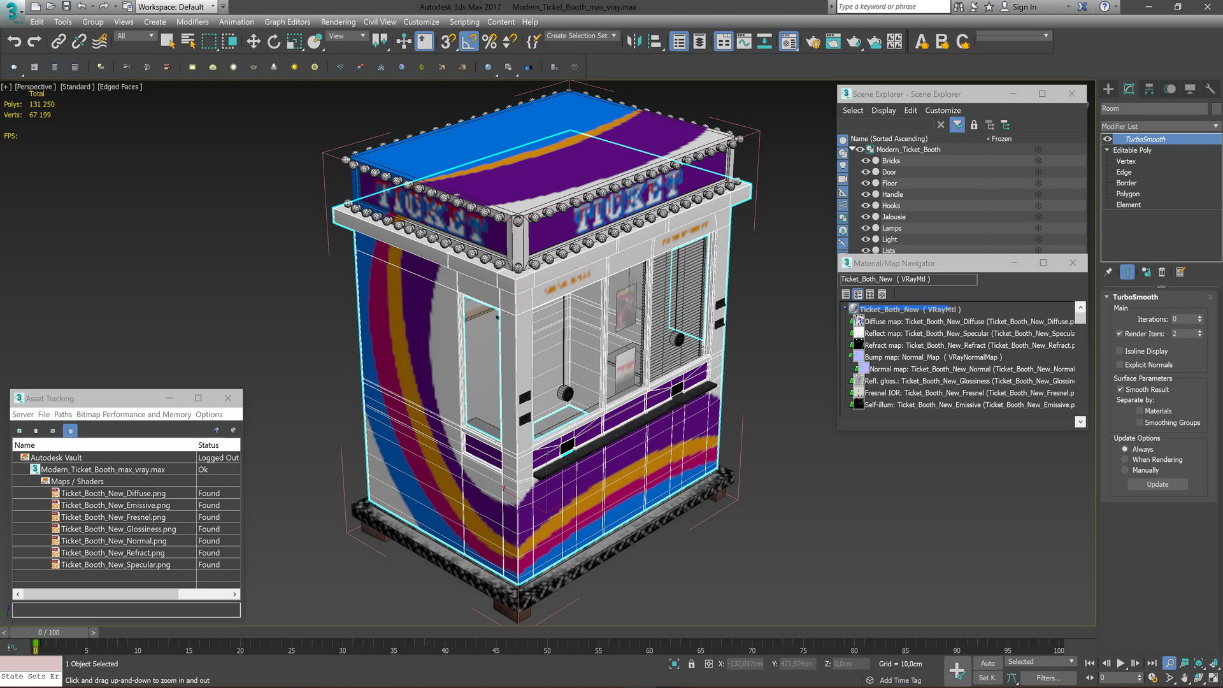1223x688 pixels.
Task: Toggle the Percent Snap icon
Action: tap(489, 42)
